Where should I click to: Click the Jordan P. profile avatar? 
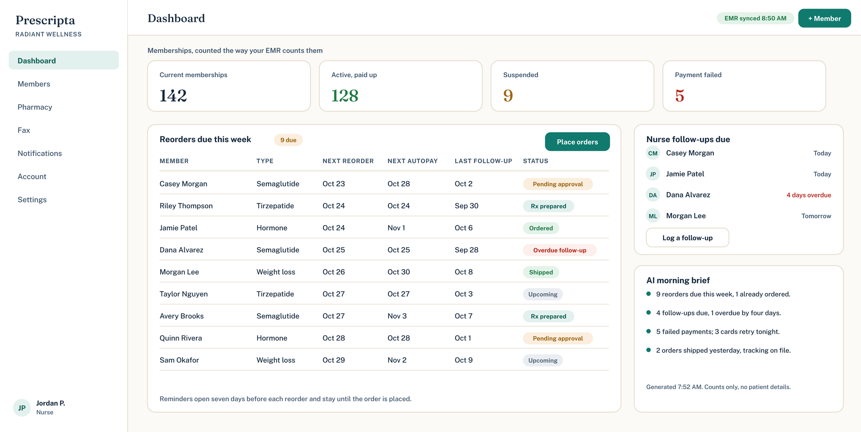pos(22,407)
